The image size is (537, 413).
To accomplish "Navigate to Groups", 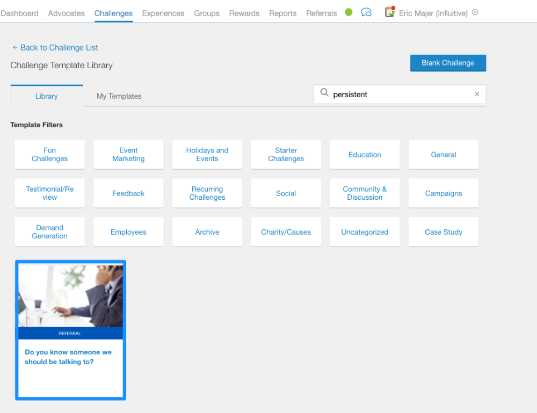I will tap(207, 13).
